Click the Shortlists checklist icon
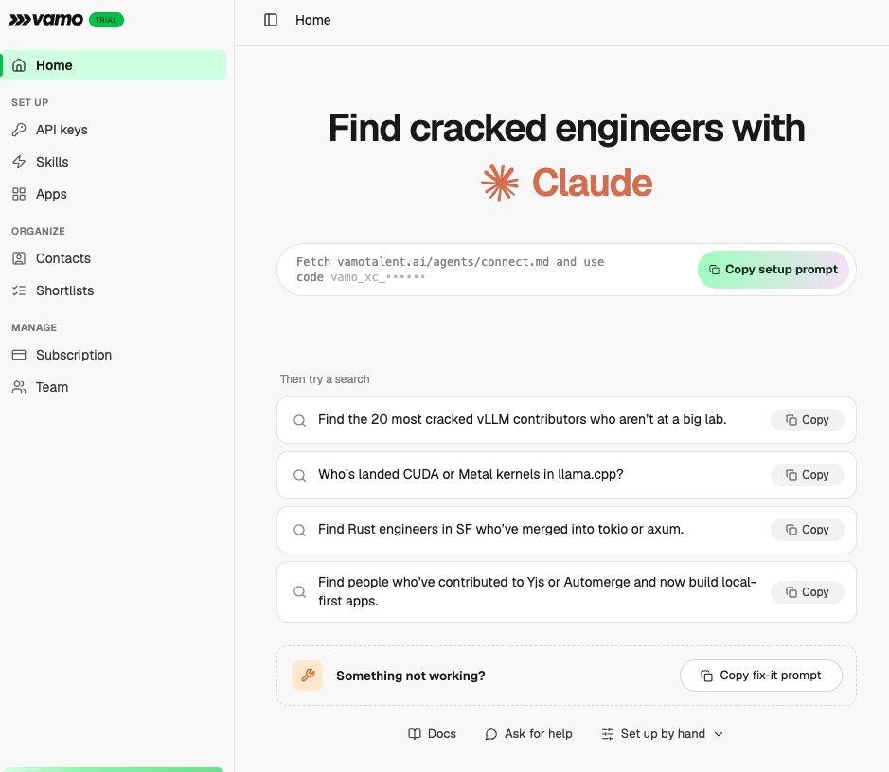Image resolution: width=889 pixels, height=772 pixels. coord(19,290)
